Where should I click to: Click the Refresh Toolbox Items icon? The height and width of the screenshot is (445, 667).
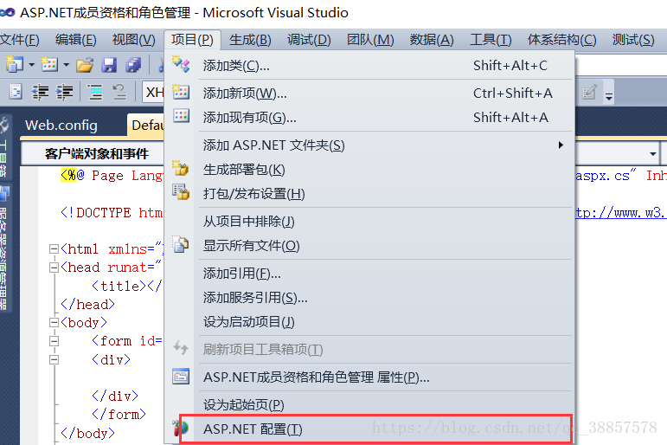click(x=181, y=348)
